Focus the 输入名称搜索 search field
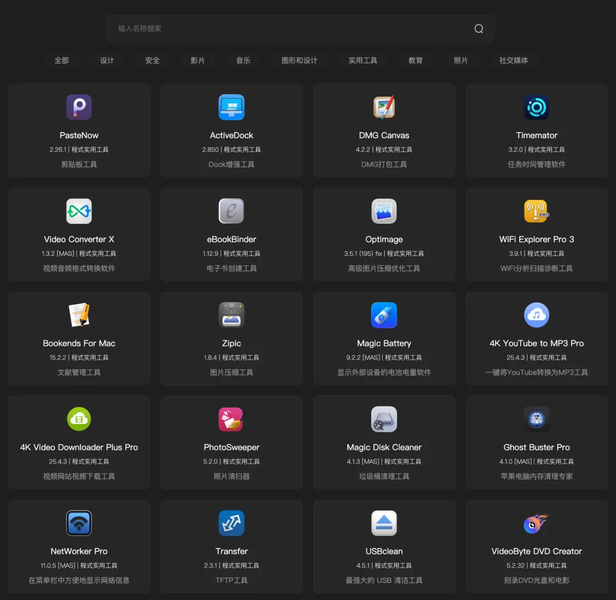This screenshot has width=616, height=600. pyautogui.click(x=300, y=29)
